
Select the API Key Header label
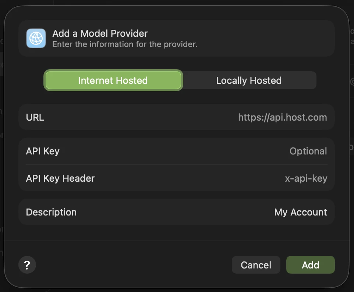[60, 178]
